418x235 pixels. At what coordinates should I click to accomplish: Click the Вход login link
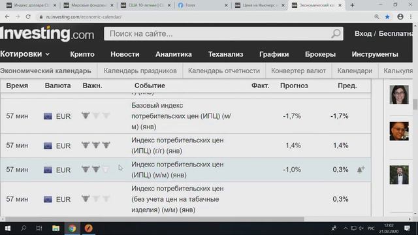click(363, 33)
